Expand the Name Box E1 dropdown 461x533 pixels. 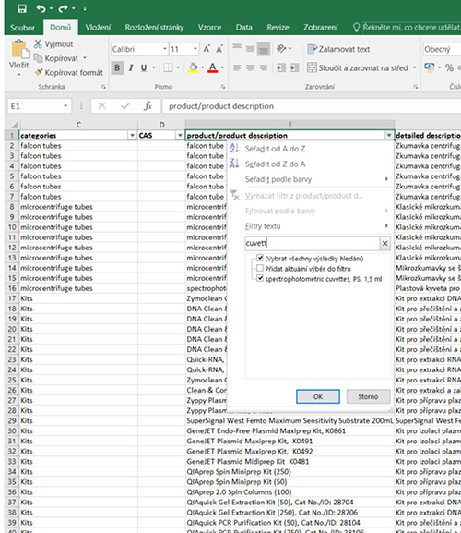click(65, 106)
